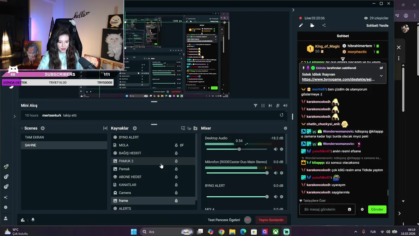
Task: Open bynogame.com link in pinned message
Action: pos(338,79)
